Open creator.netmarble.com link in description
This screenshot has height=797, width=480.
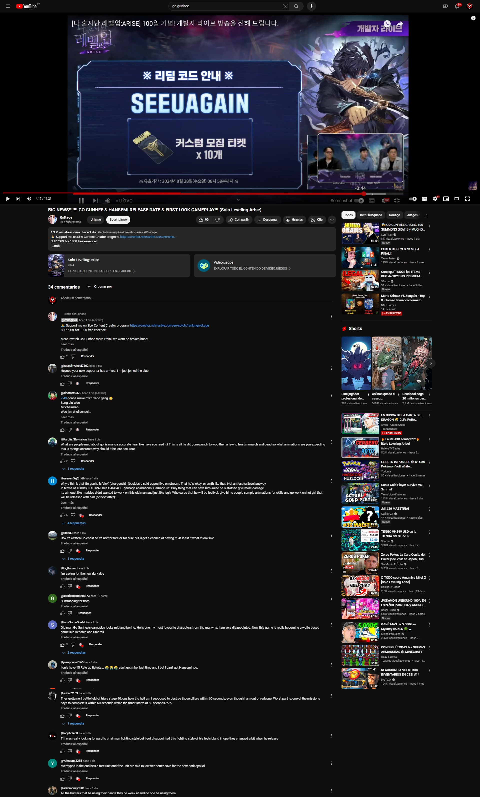pos(148,237)
